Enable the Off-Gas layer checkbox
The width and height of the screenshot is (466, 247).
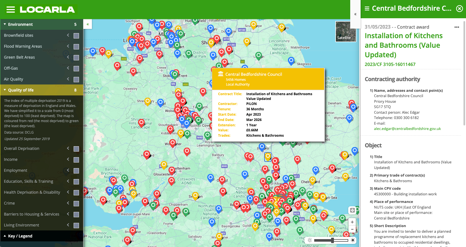click(76, 68)
